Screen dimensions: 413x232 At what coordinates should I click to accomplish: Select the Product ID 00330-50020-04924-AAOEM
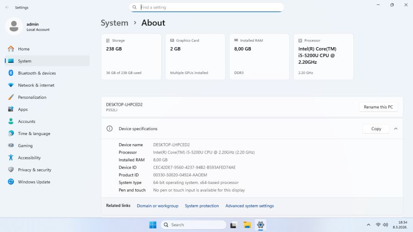click(180, 175)
